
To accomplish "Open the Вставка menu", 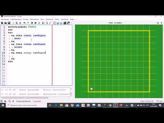I will click(26, 19).
